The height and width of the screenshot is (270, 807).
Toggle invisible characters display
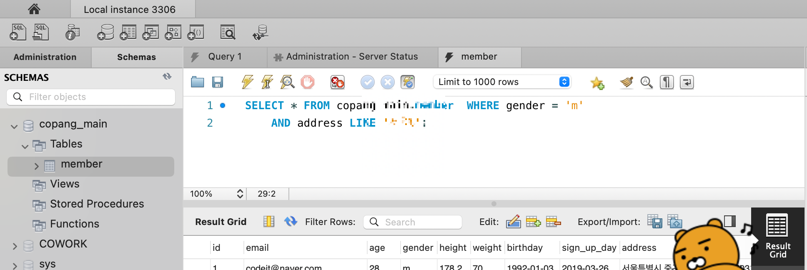667,82
